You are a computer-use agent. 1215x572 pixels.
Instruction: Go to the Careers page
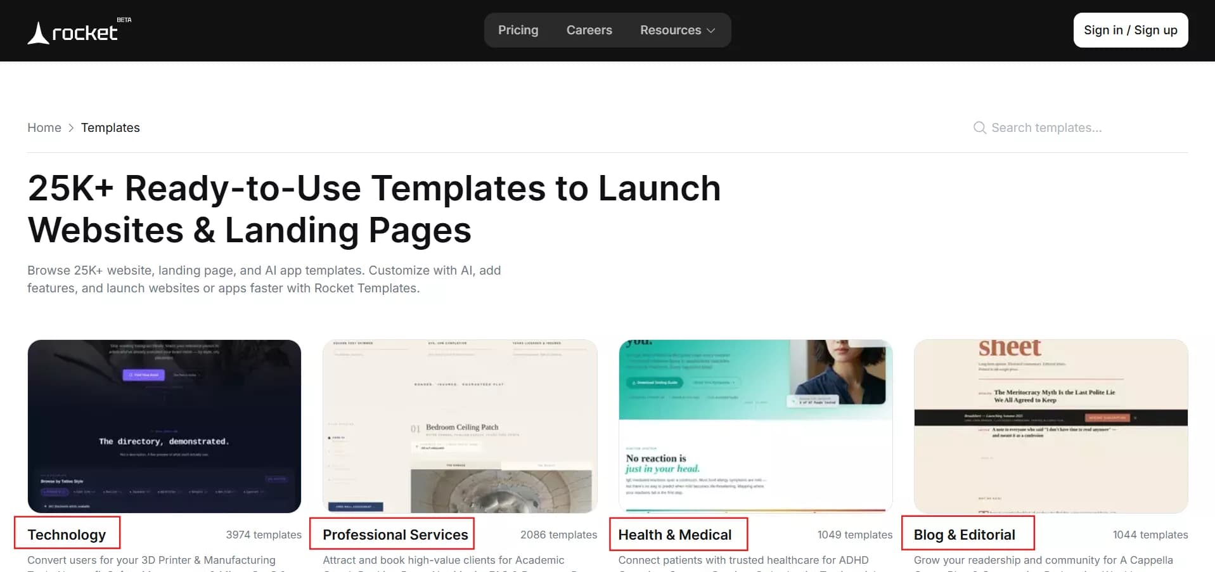click(x=589, y=30)
